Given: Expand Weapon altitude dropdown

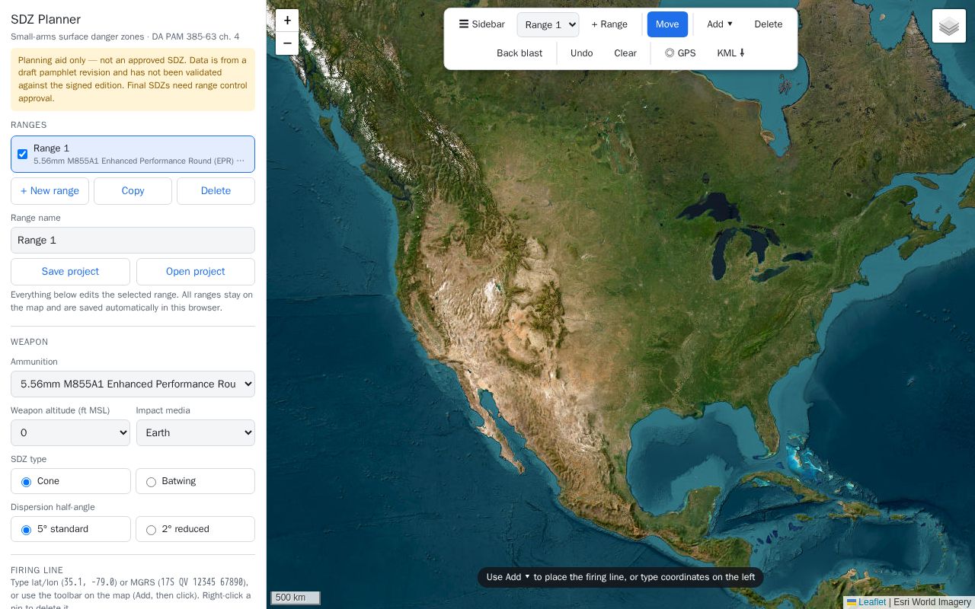Looking at the screenshot, I should coord(70,432).
